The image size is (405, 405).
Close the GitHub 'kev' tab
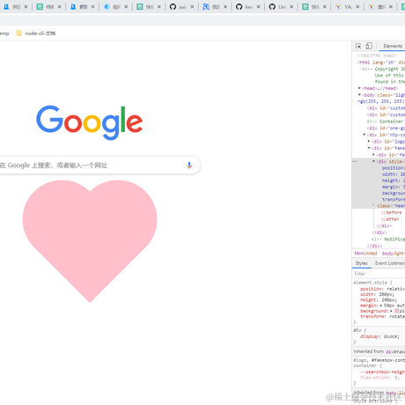tap(258, 7)
